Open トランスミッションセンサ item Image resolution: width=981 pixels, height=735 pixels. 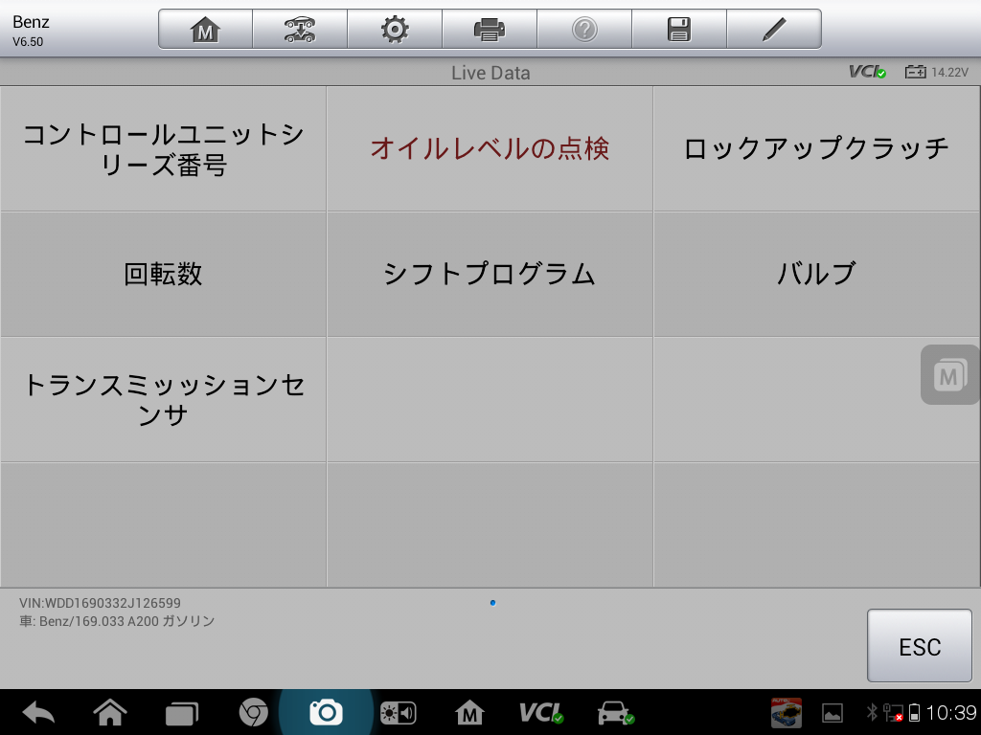tap(163, 400)
